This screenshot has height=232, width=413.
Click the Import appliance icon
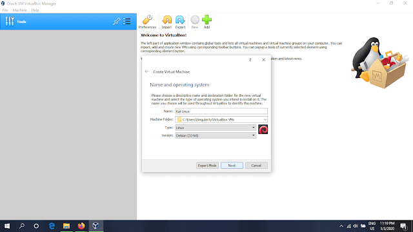point(166,22)
